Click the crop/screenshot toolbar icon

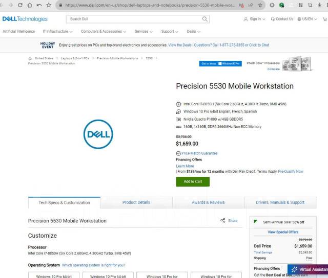tap(310, 5)
